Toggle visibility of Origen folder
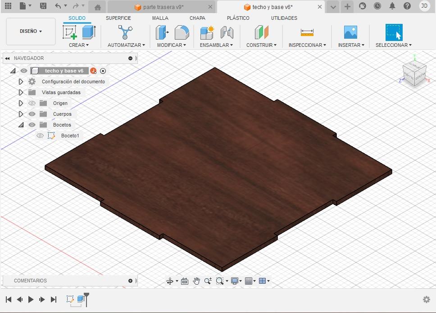The width and height of the screenshot is (436, 313). click(x=32, y=103)
